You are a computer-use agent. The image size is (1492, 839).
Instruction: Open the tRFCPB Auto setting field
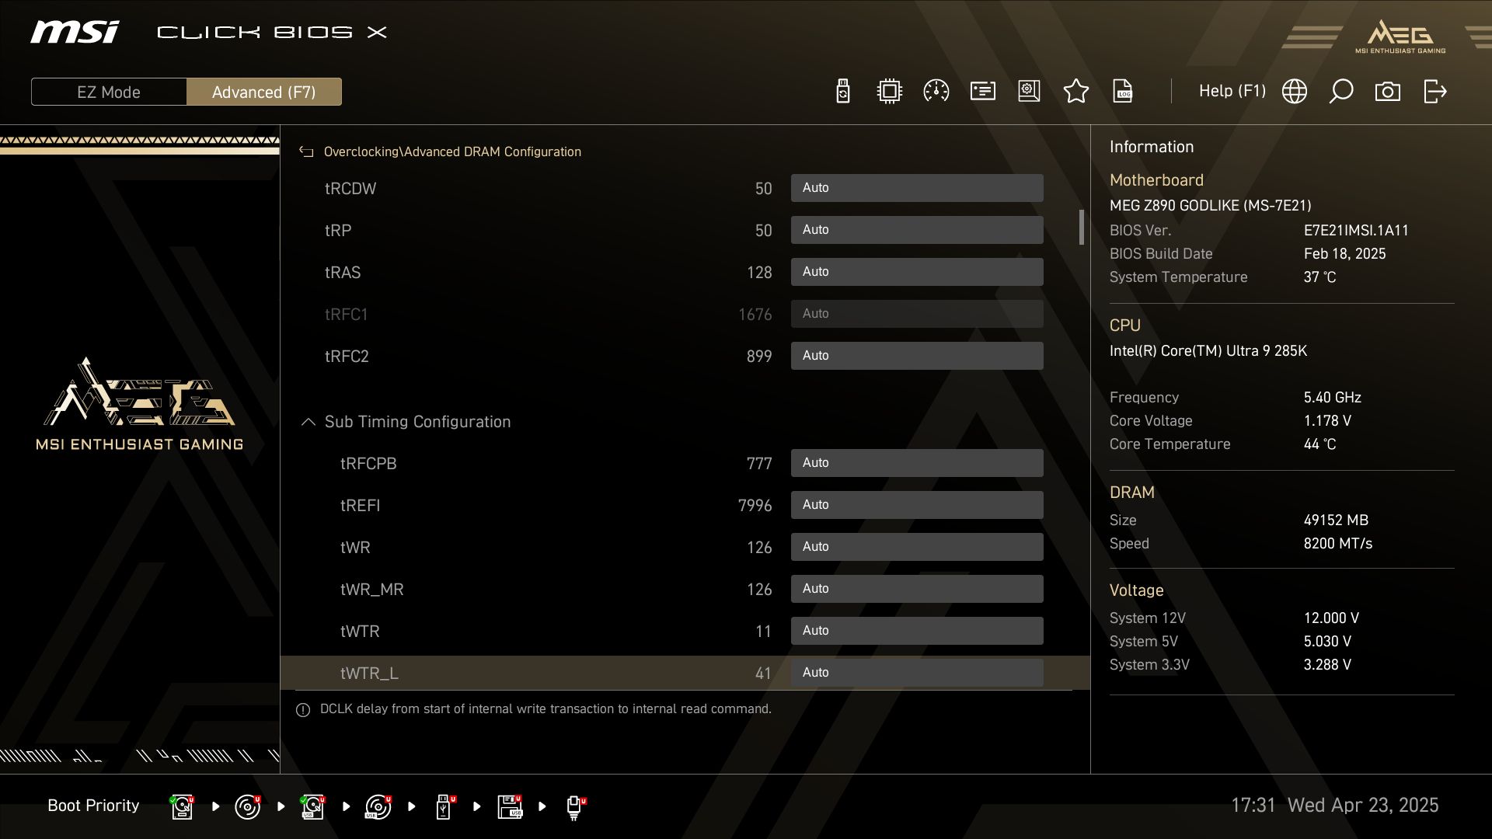917,463
